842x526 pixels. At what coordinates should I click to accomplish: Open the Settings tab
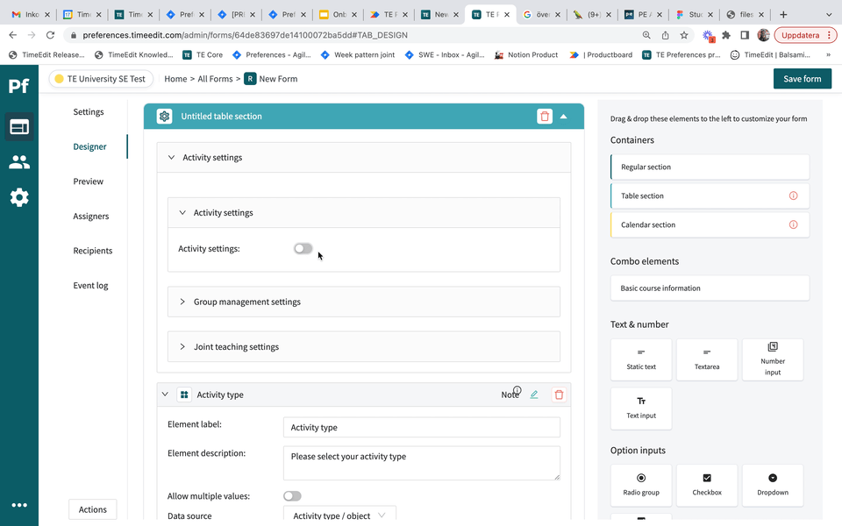point(89,111)
